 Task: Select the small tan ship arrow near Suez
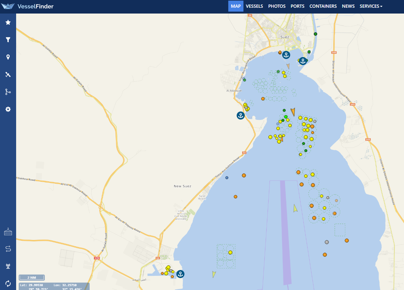click(288, 66)
